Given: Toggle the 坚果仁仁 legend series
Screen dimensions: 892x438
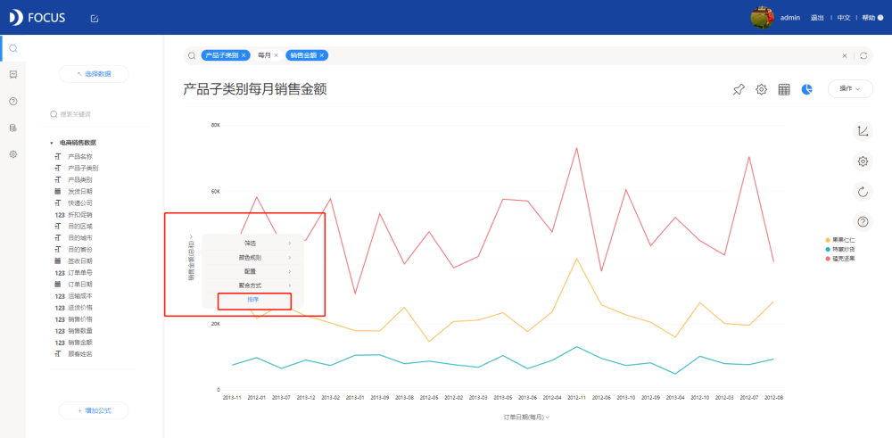Looking at the screenshot, I should click(839, 241).
